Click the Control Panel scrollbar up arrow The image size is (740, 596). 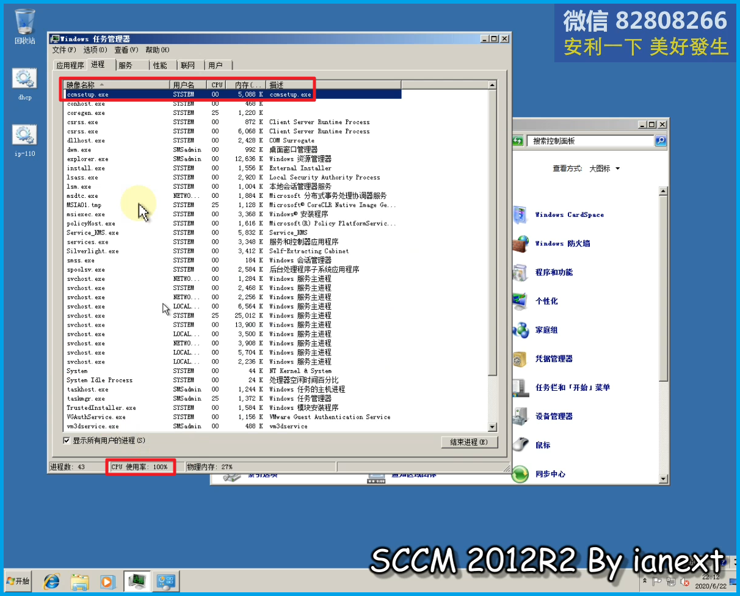664,191
